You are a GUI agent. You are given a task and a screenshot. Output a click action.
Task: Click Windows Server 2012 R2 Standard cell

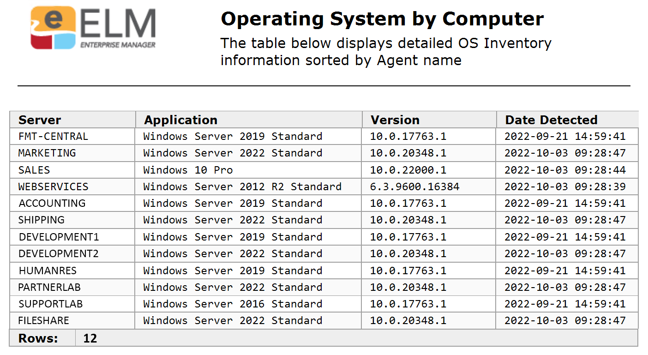pos(249,187)
